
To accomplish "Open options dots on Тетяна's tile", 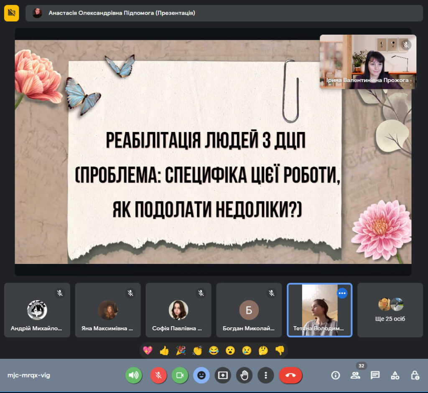I will pyautogui.click(x=342, y=293).
